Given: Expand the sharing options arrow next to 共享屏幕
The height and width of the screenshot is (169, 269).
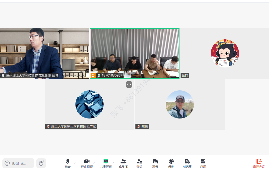Looking at the screenshot, I should tap(113, 162).
